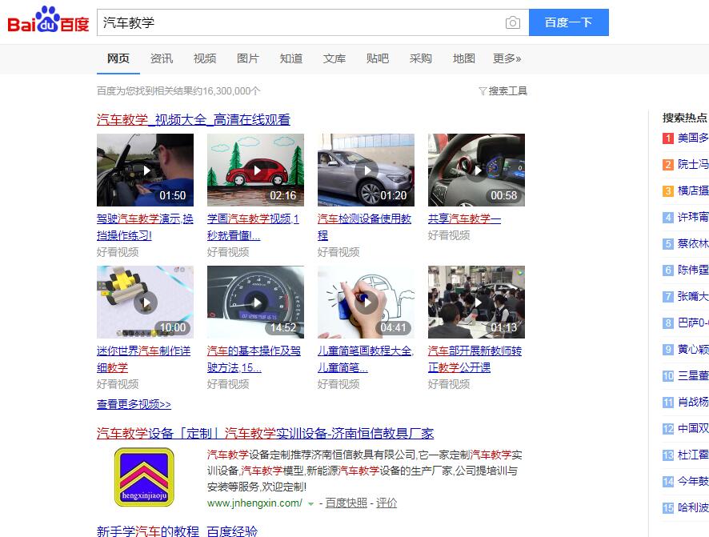Play the 00:58 steering wheel video
Image resolution: width=709 pixels, height=537 pixels.
(476, 170)
